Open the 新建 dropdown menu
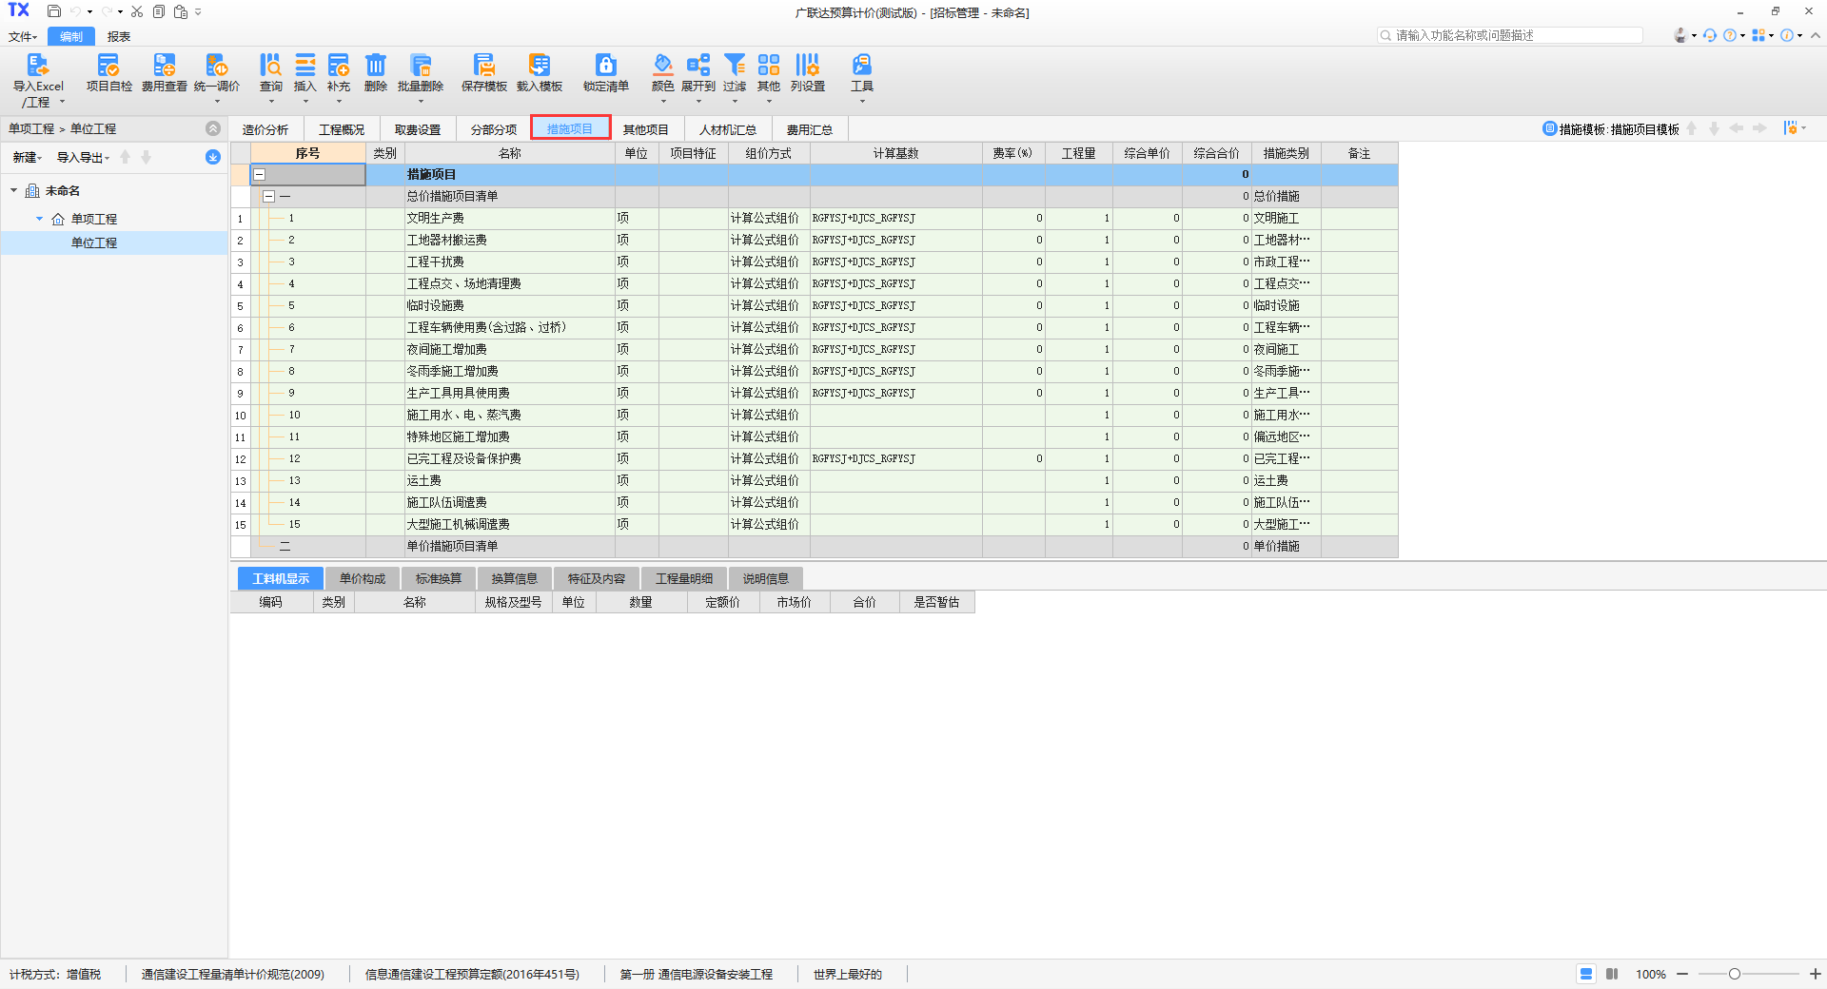Screen dimensions: 1827x989 point(27,158)
